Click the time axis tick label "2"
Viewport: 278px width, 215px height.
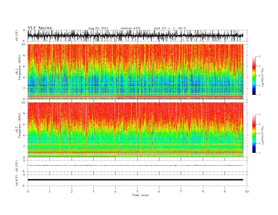point(72,191)
